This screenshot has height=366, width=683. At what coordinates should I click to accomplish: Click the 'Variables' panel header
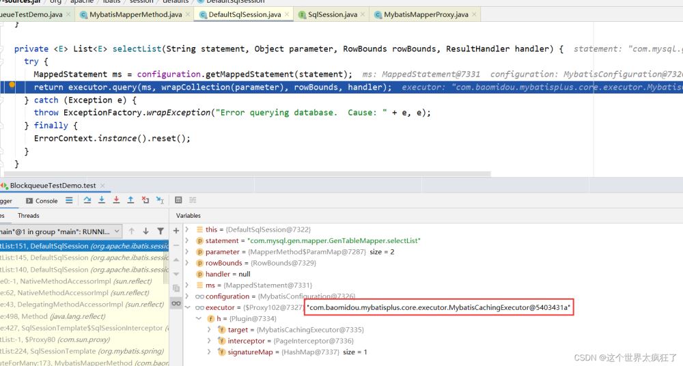coord(189,215)
